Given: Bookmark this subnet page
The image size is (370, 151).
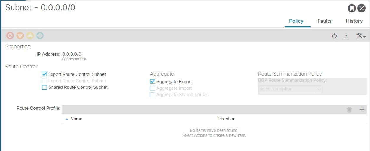Looking at the screenshot, I should (352, 8).
